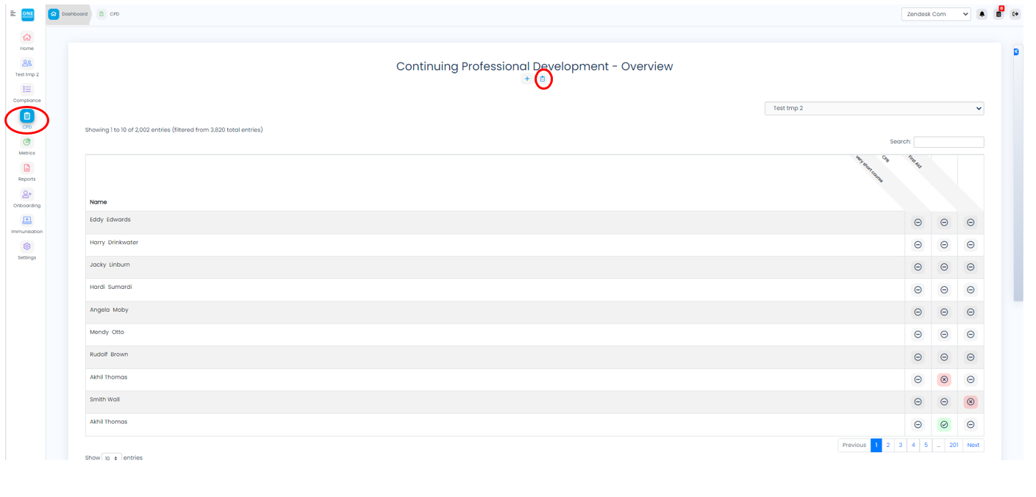1036x497 pixels.
Task: Click Eddy Edwards' First Aid status icon
Action: [x=971, y=223]
